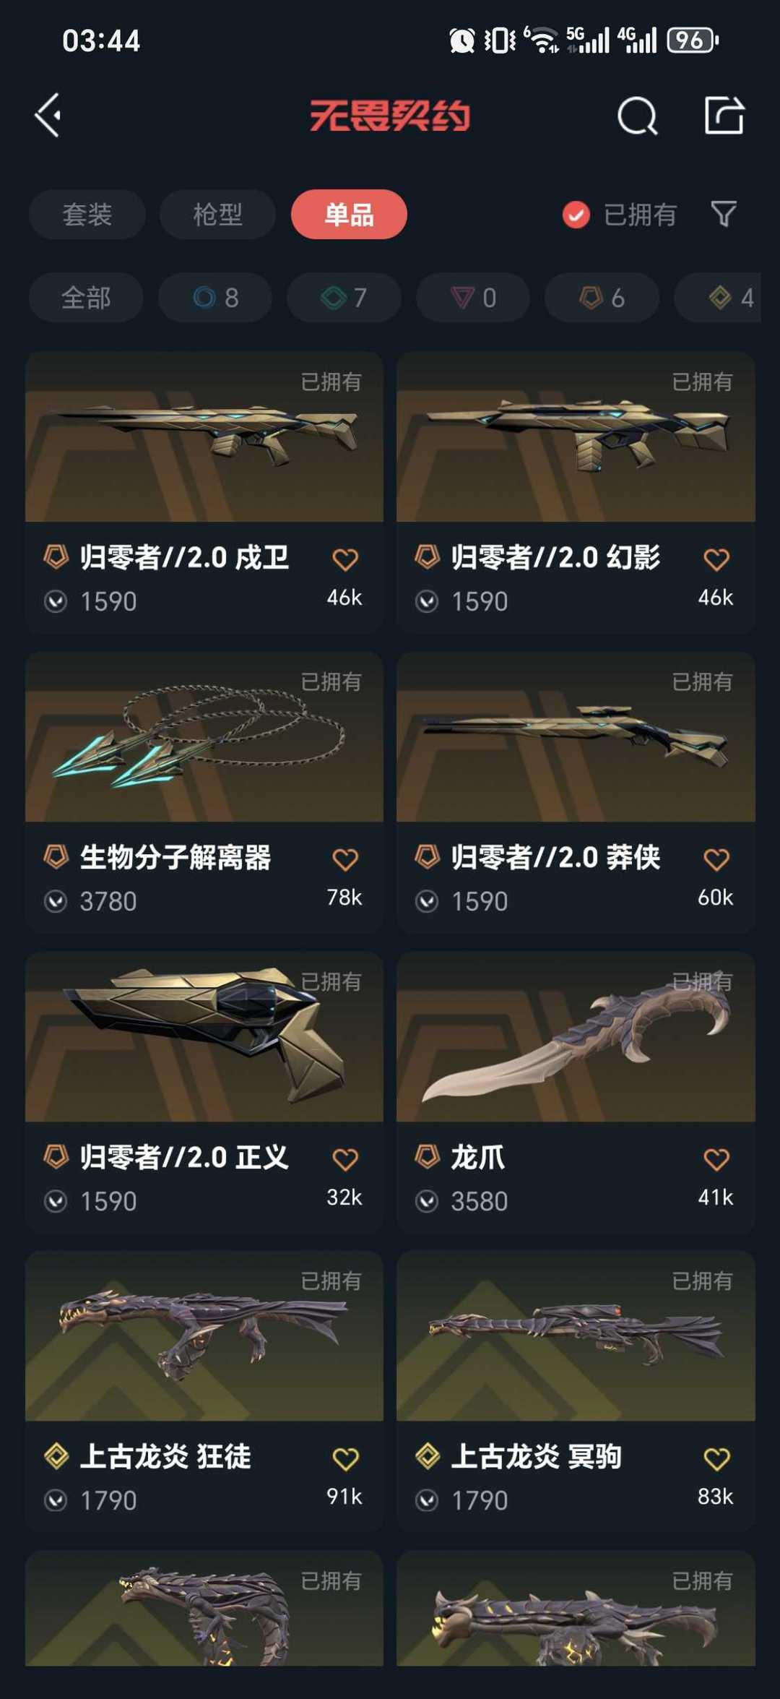Favorite 生物分子解离器 with heart icon
The height and width of the screenshot is (1699, 780).
tap(345, 859)
